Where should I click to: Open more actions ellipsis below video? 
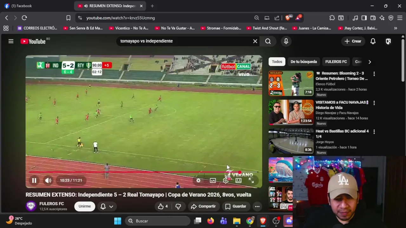click(x=257, y=206)
